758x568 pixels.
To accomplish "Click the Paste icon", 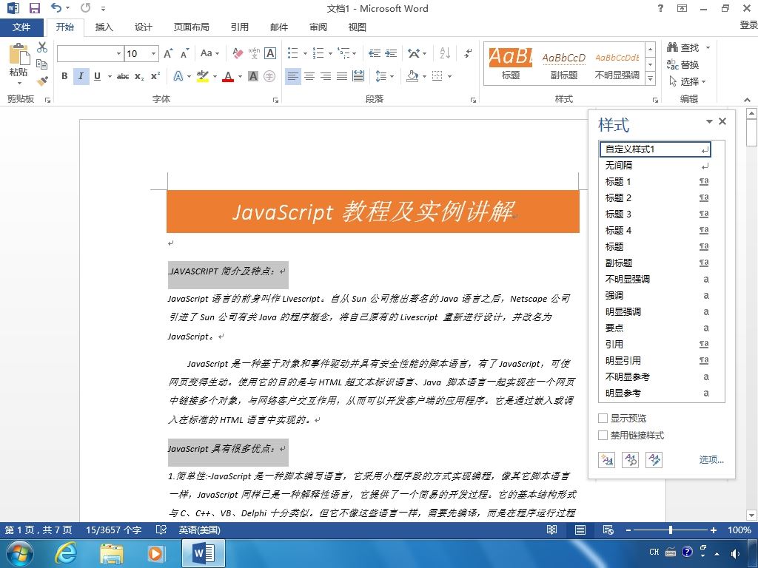I will click(19, 54).
